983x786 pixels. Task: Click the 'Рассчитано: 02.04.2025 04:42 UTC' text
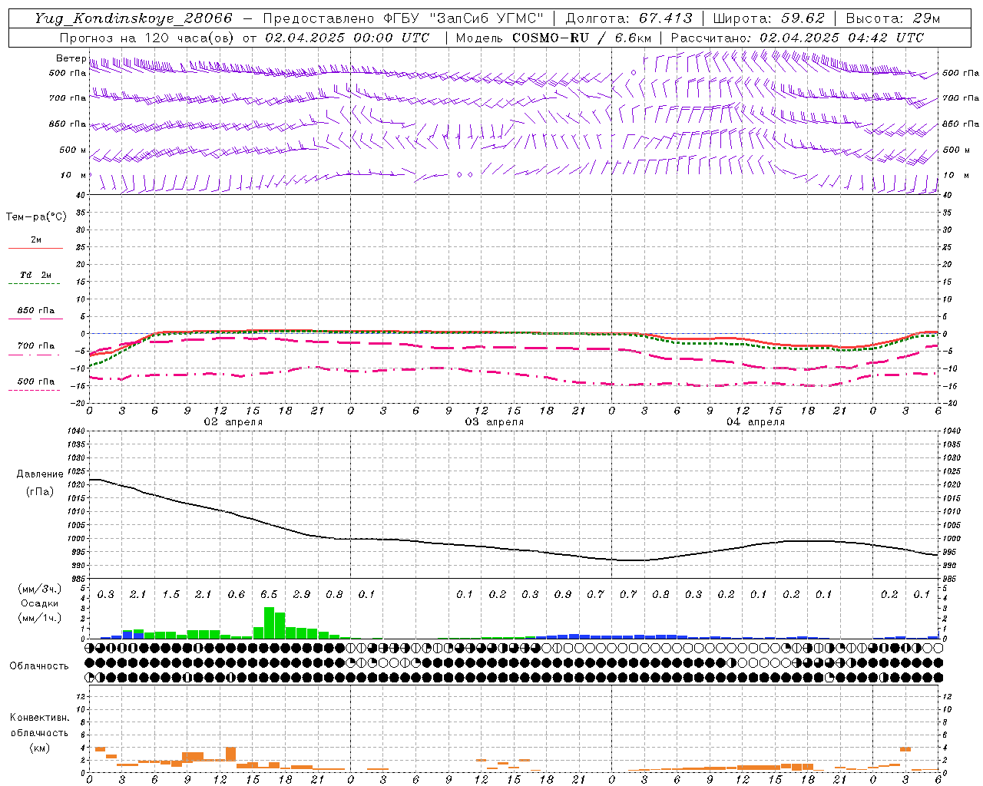click(797, 38)
